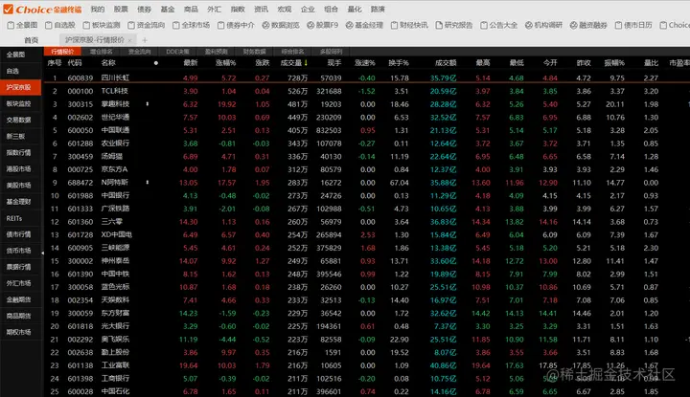
Task: Click the marker icon beside N阿特斯
Action: 147,183
